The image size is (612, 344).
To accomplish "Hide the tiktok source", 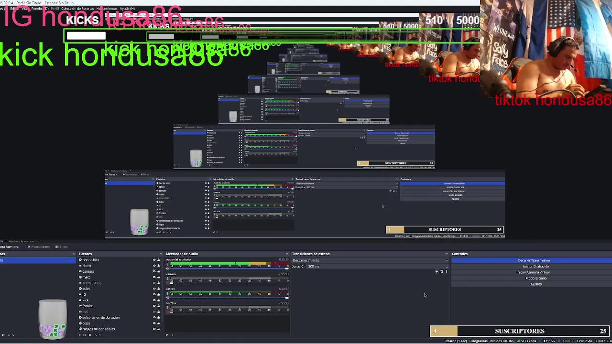I will pos(154,266).
